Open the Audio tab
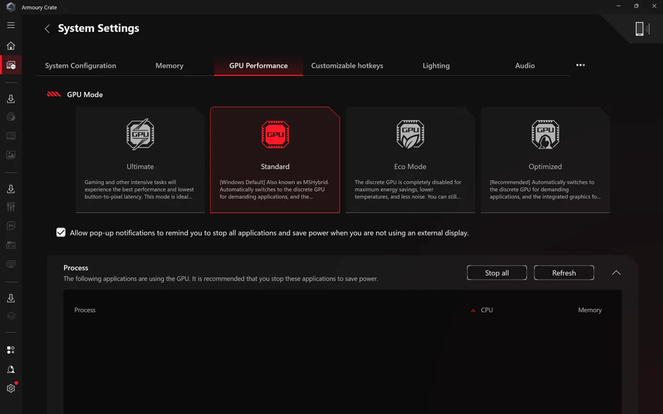The width and height of the screenshot is (663, 414). [524, 65]
